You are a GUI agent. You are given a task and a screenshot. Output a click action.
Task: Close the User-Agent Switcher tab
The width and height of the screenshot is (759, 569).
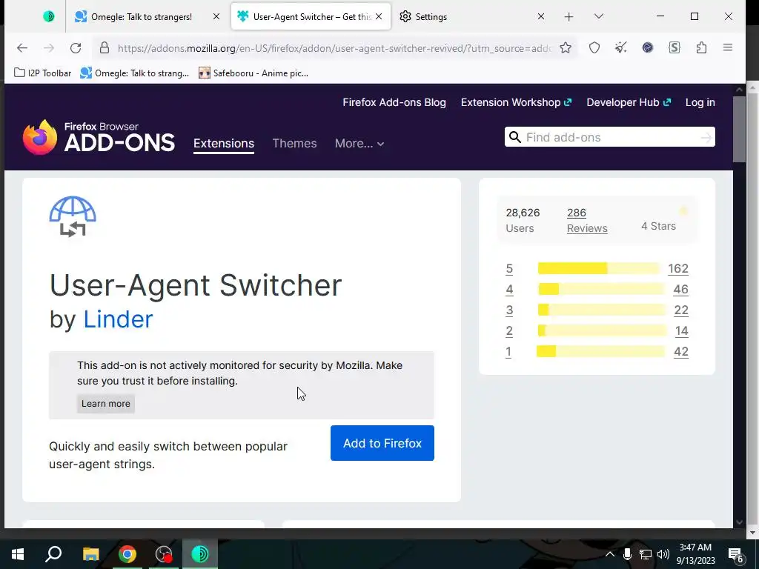(x=379, y=16)
